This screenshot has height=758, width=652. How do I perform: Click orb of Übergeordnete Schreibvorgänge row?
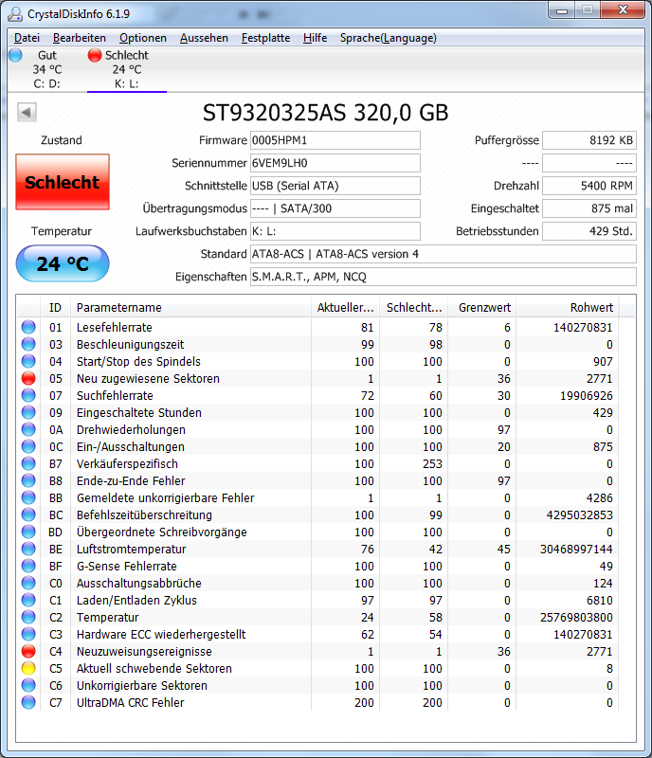28,532
